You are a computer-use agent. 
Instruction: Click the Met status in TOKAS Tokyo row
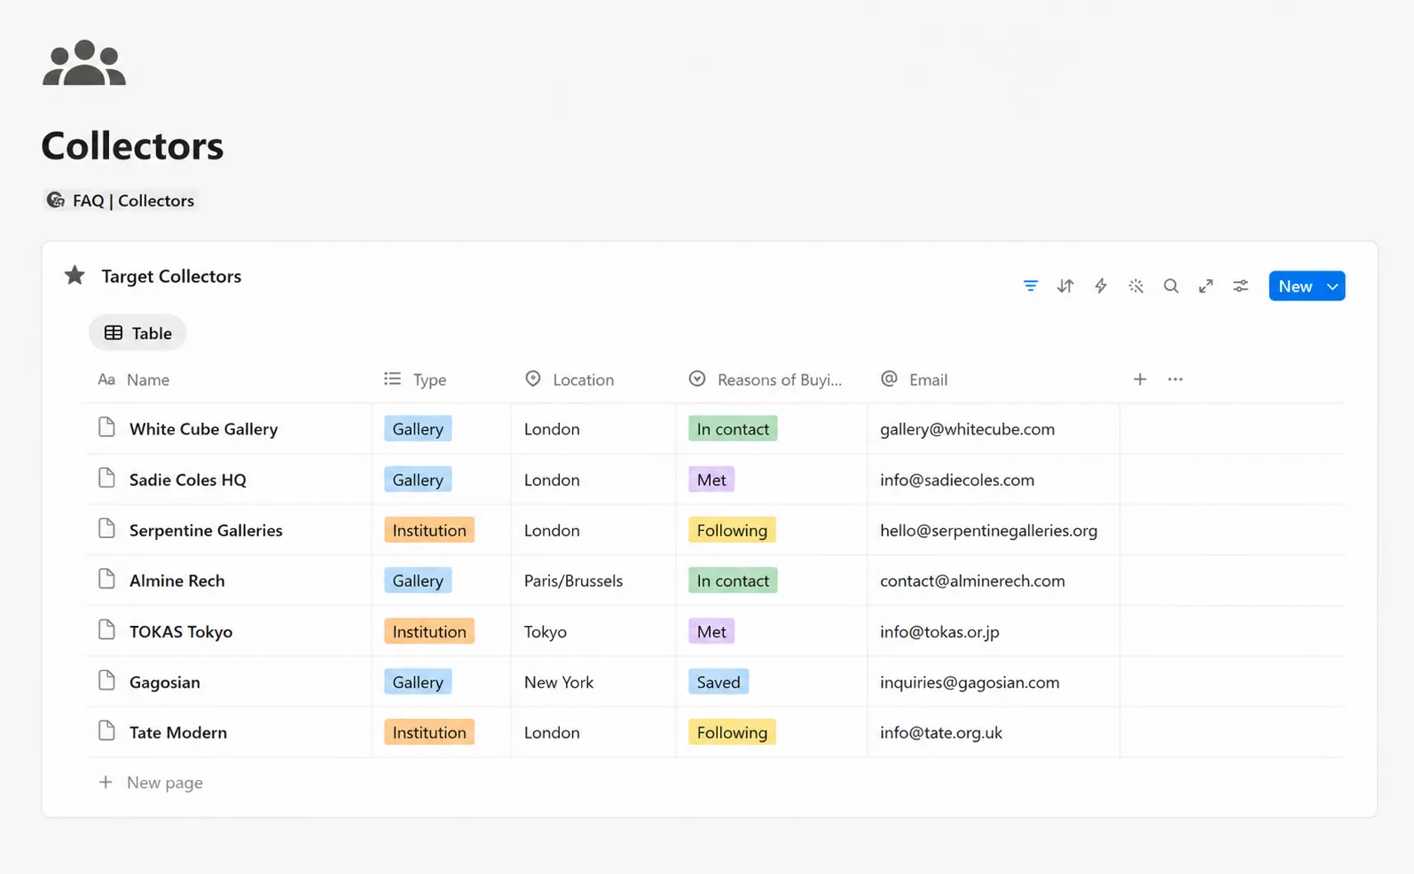tap(711, 631)
